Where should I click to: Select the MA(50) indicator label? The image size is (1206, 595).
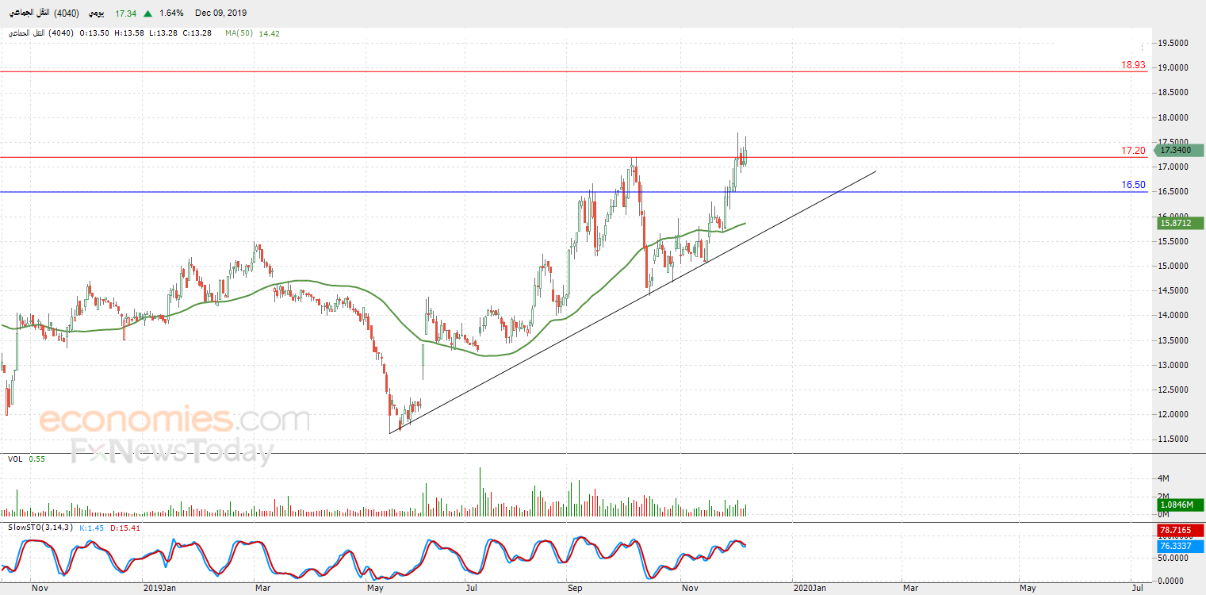(x=240, y=33)
